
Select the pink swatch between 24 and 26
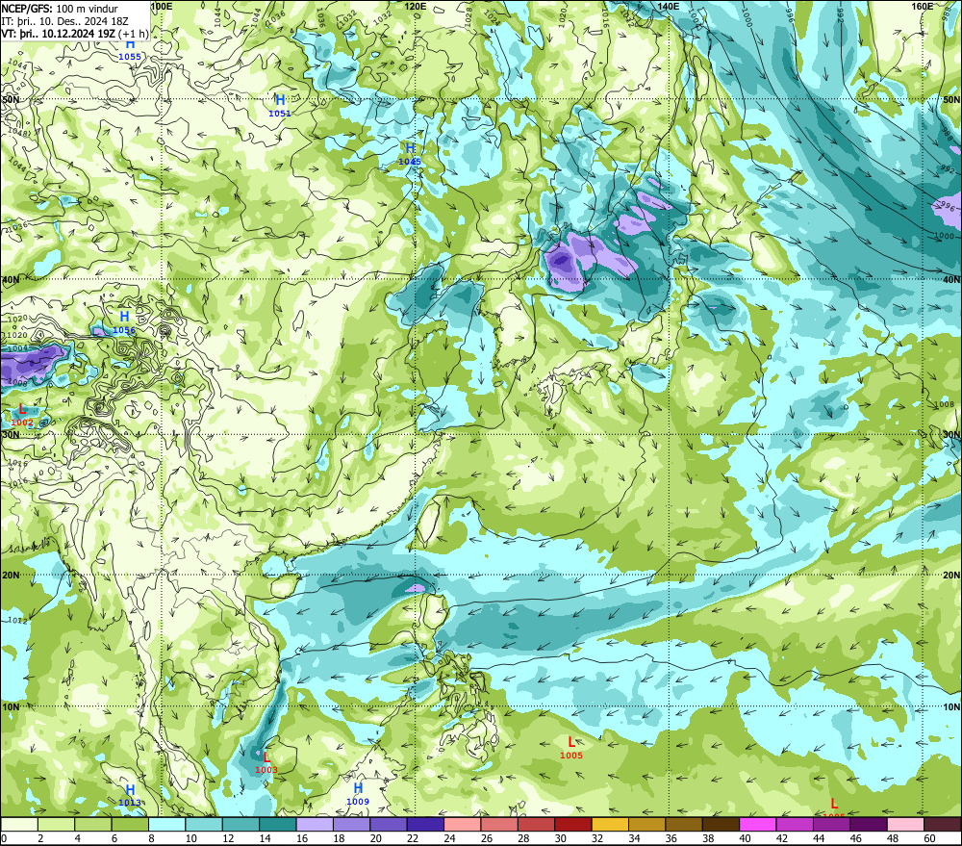463,825
